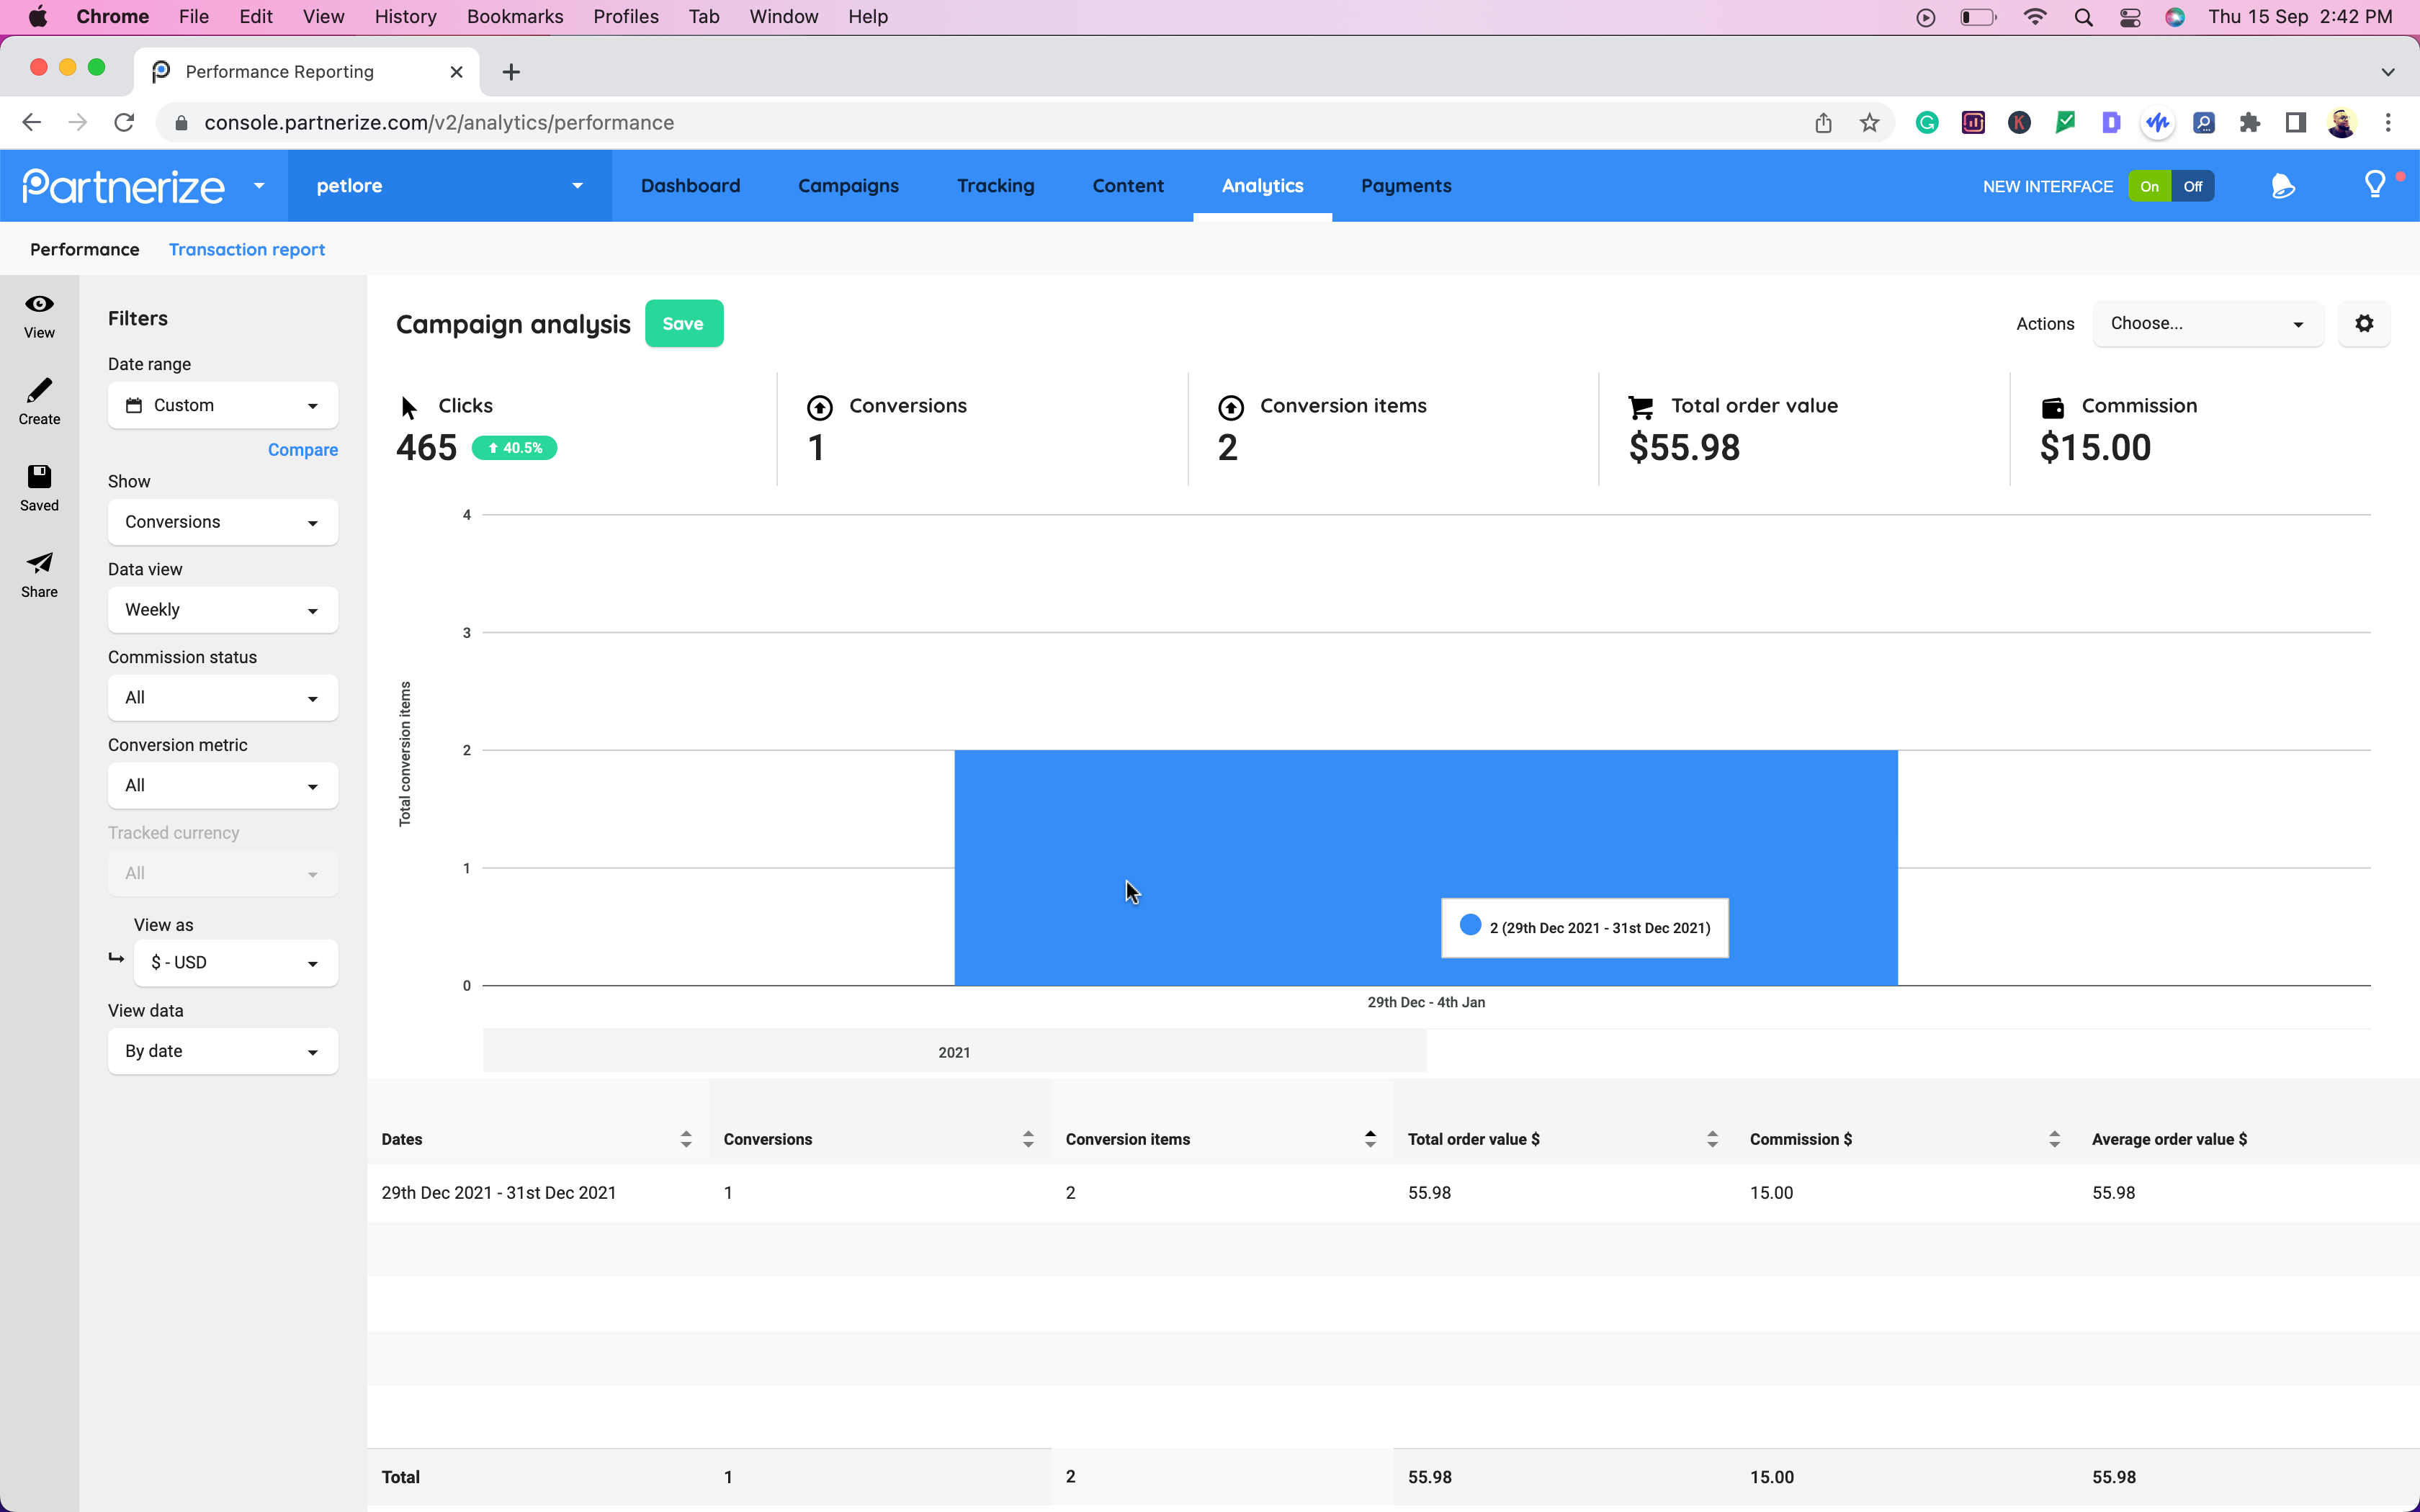This screenshot has width=2420, height=1512.
Task: Open the lightbulb tips icon
Action: click(x=2375, y=185)
